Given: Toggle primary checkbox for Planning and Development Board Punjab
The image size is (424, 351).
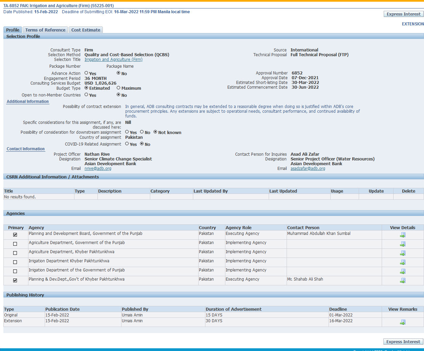Looking at the screenshot, I should 15,235.
